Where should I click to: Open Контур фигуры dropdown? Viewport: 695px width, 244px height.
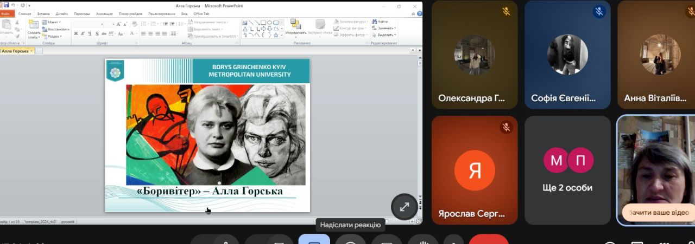coord(351,28)
